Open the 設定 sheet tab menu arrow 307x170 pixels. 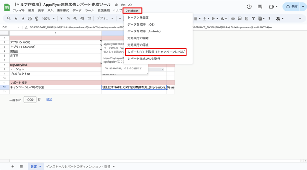[x=40, y=166]
